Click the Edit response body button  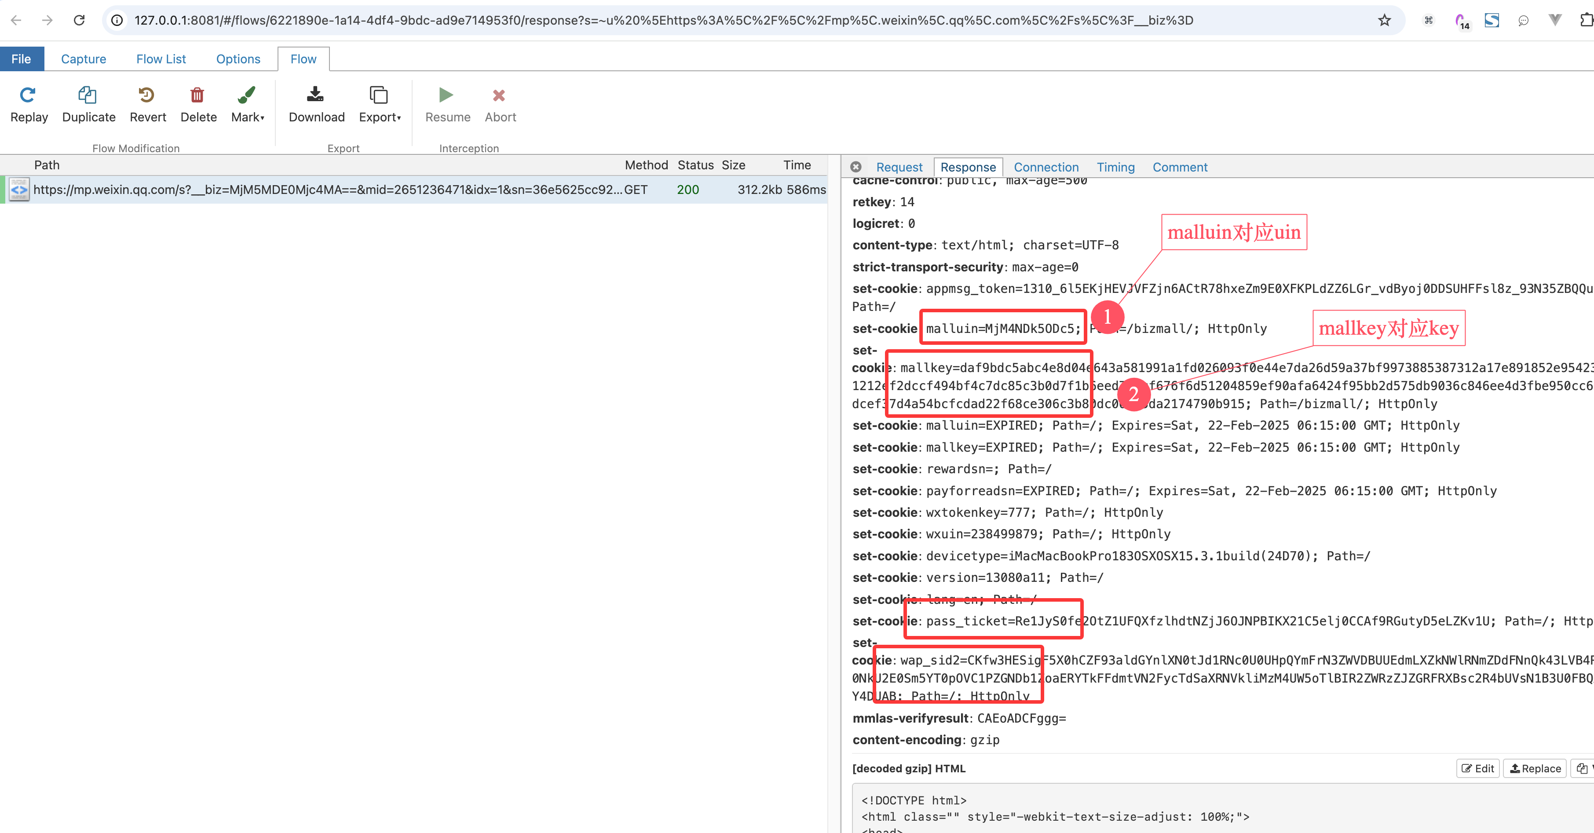coord(1478,768)
